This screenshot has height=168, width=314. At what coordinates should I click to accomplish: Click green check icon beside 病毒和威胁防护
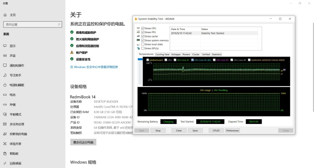coord(72,32)
